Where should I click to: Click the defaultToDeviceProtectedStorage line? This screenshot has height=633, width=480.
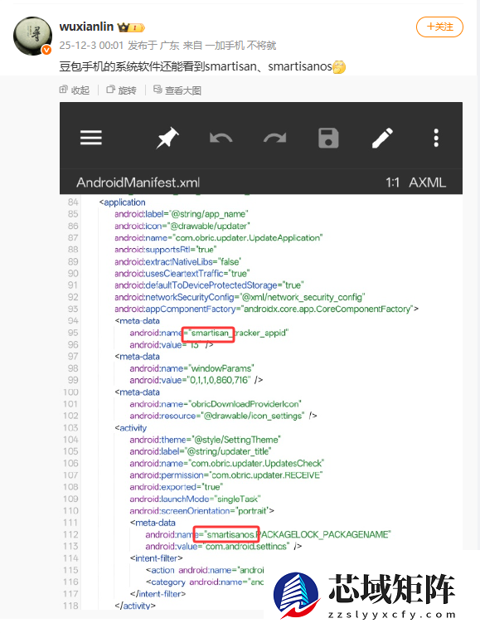coord(209,285)
